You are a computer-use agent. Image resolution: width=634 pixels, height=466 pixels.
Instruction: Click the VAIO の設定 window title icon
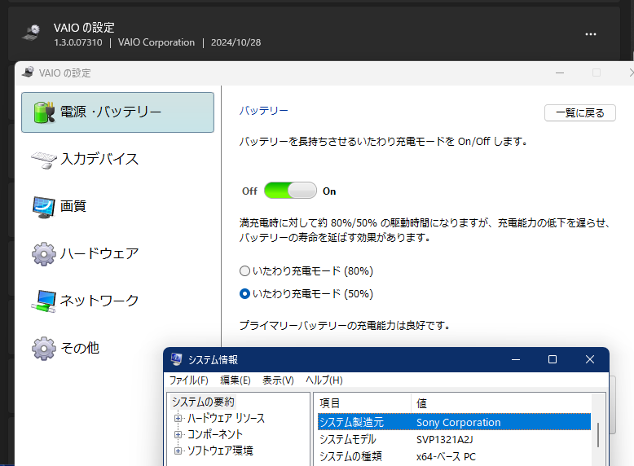(28, 72)
